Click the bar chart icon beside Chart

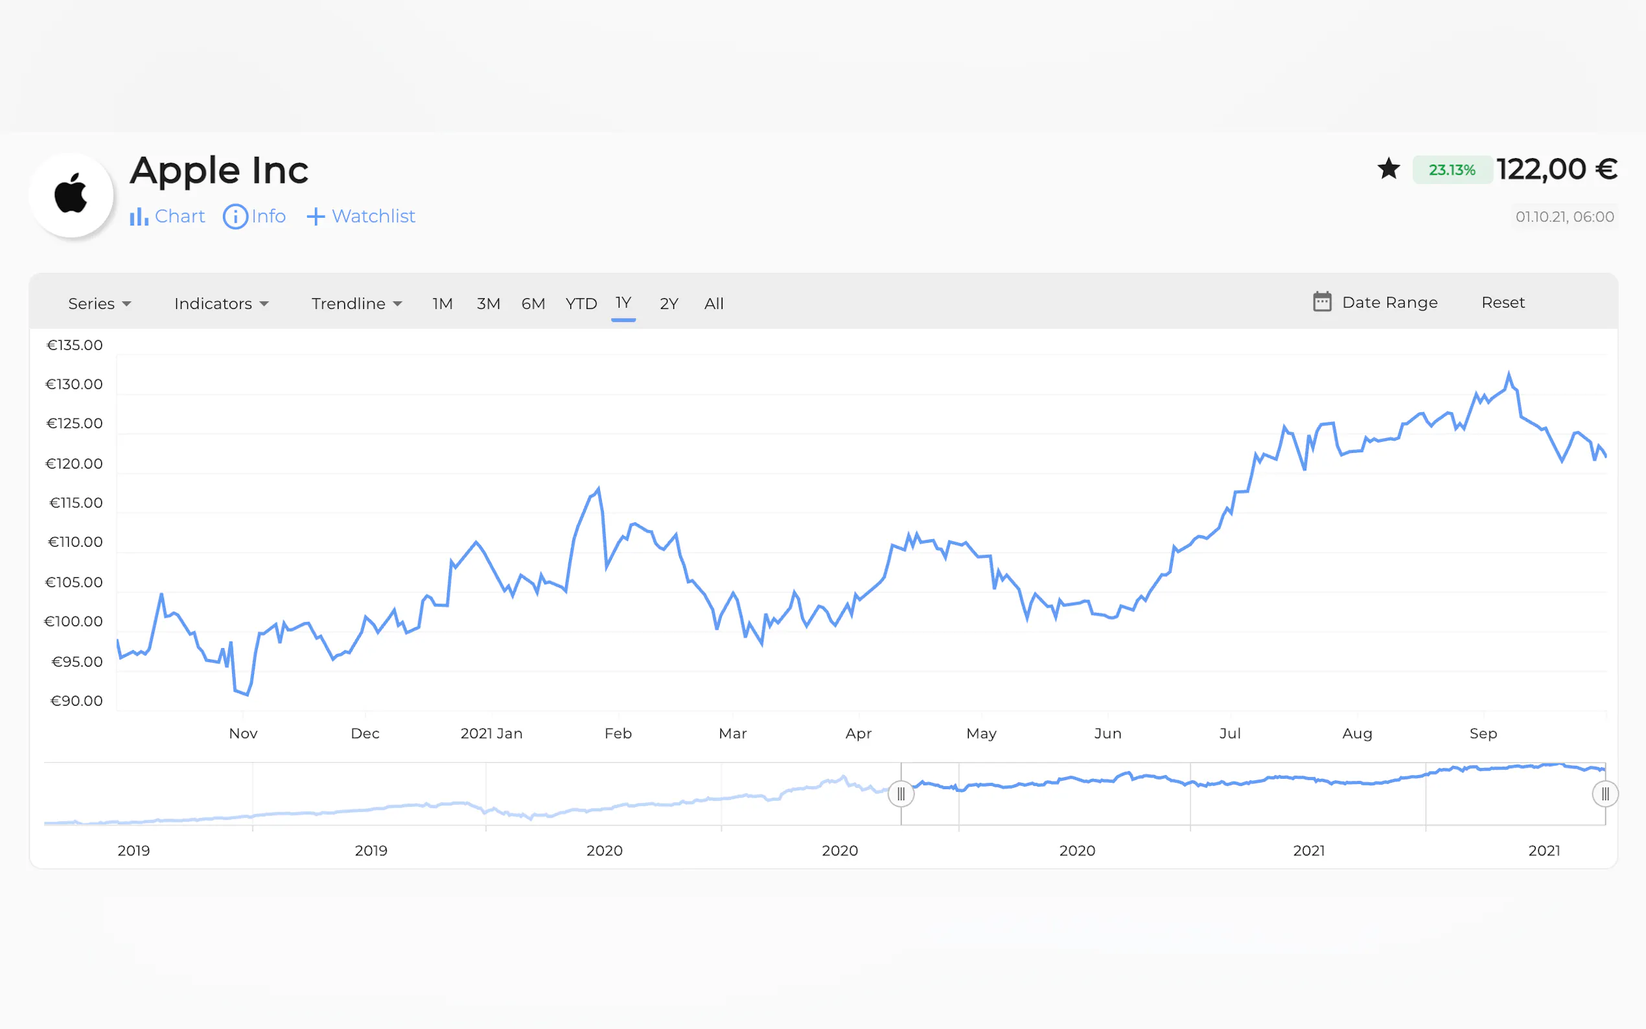(x=139, y=216)
